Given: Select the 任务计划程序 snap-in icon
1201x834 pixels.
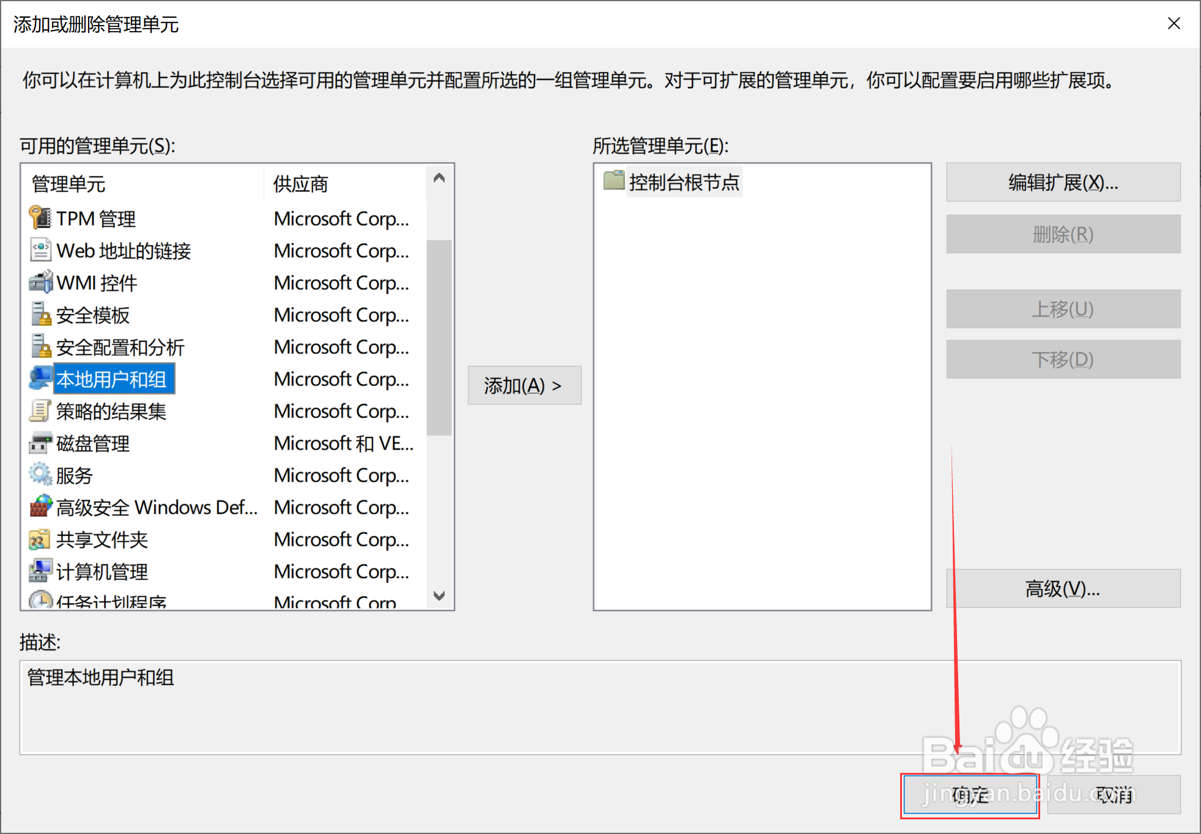Looking at the screenshot, I should [40, 601].
